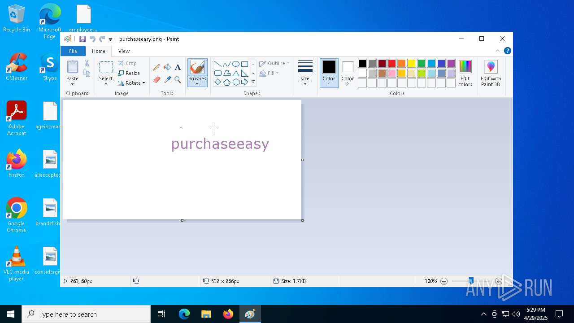Choose the Curve shape
The width and height of the screenshot is (574, 323).
226,64
